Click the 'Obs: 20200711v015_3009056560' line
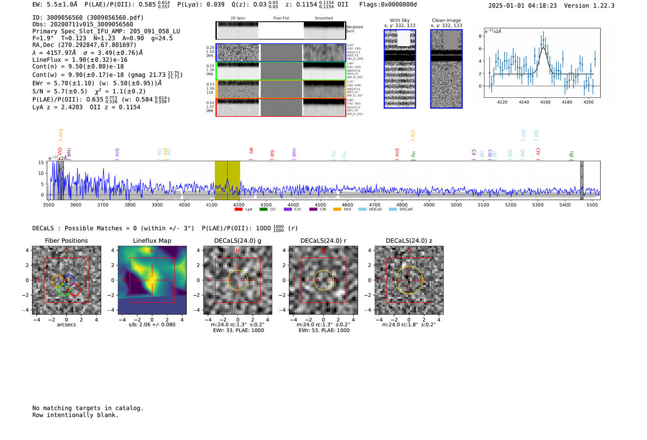The height and width of the screenshot is (440, 647). [x=83, y=24]
